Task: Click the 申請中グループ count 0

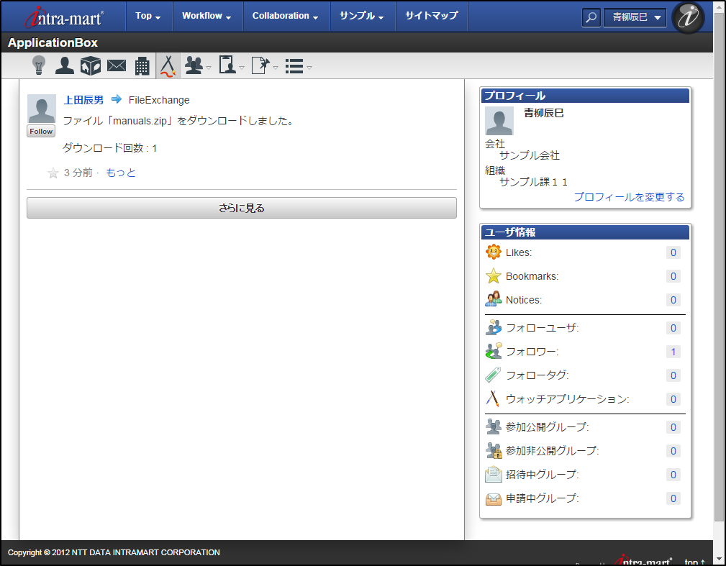Action: 673,498
